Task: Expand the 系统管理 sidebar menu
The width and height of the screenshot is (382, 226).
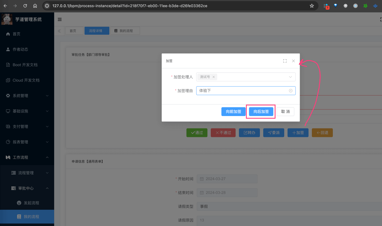Action: (x=27, y=96)
